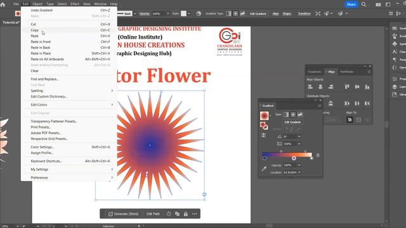Image resolution: width=406 pixels, height=228 pixels.
Task: Select Radial gradient type in control bar
Action: point(235,13)
